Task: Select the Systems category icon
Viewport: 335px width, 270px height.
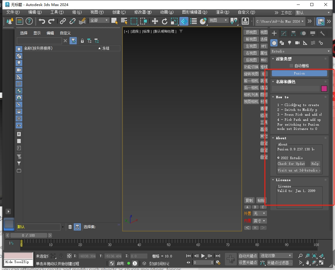Action: [321, 43]
